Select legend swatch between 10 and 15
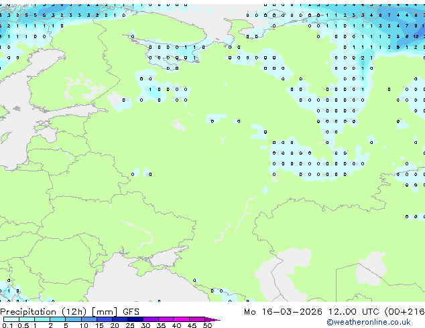This screenshot has height=328, width=425. (88, 319)
